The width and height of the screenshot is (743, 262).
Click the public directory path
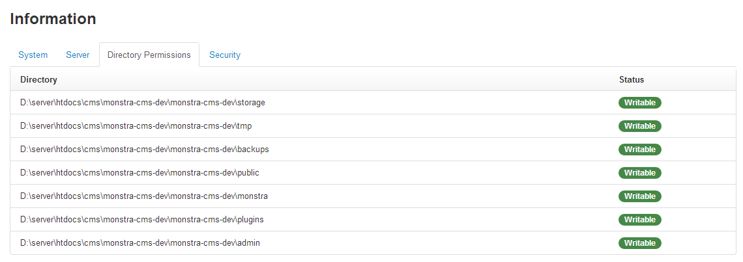[x=140, y=173]
